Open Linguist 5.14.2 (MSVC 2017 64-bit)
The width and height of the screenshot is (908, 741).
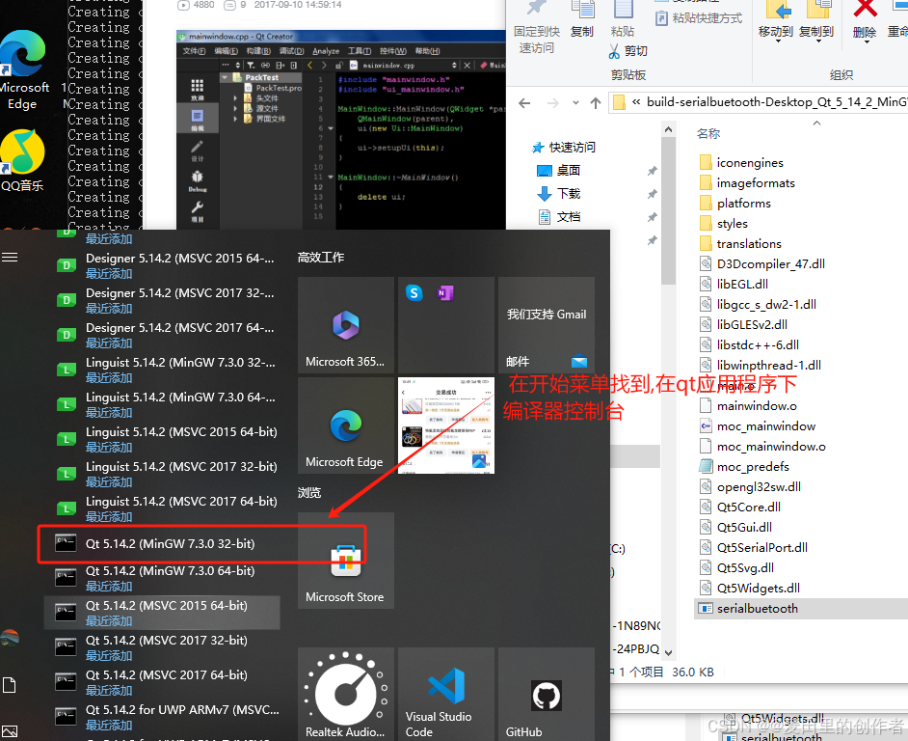tap(162, 509)
